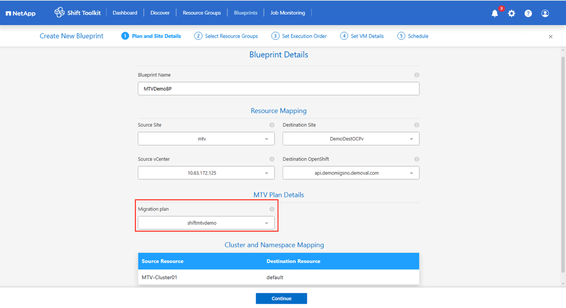Open the notifications bell icon
The height and width of the screenshot is (308, 566).
coord(495,14)
